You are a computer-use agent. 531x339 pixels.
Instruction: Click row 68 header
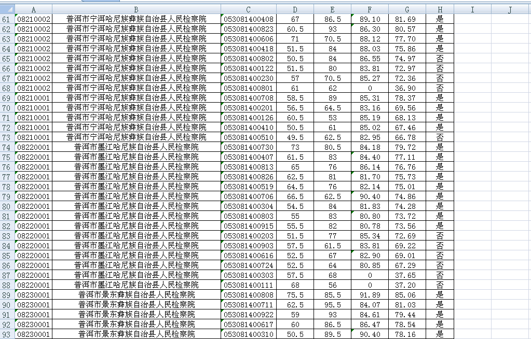pos(7,88)
